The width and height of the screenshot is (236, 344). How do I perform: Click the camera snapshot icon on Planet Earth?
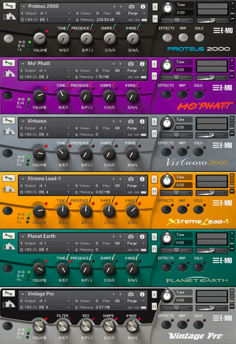point(131,236)
